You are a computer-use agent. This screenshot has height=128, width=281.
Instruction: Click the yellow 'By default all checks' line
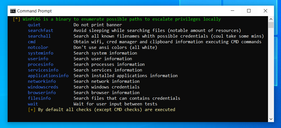pos(106,110)
